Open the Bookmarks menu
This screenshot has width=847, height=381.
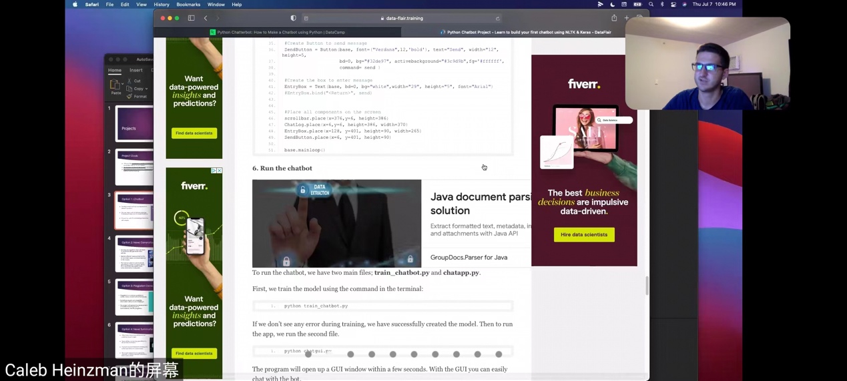pos(188,5)
